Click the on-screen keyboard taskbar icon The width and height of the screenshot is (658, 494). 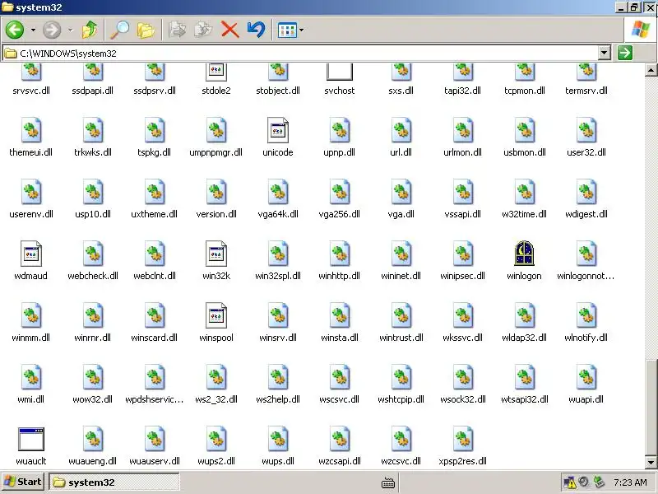tap(388, 483)
